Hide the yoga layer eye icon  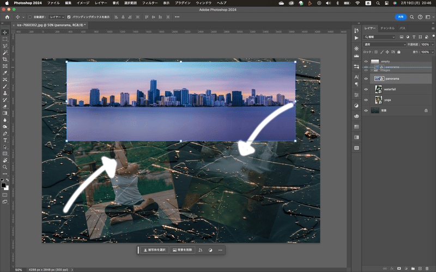click(366, 100)
